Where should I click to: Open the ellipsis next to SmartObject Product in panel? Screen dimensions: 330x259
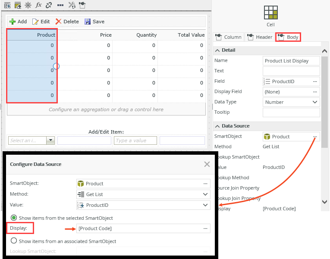tap(315, 137)
